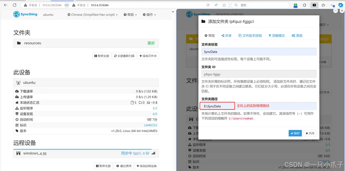Click the 暂停全部 button under folders
345x171 pixels.
click(102, 56)
